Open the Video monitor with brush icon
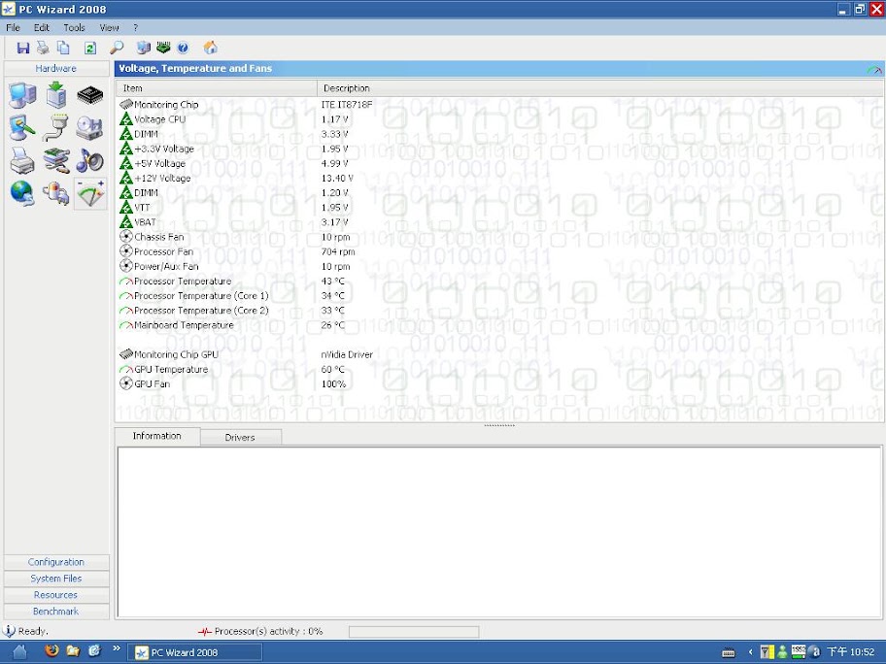886x664 pixels. pos(22,127)
